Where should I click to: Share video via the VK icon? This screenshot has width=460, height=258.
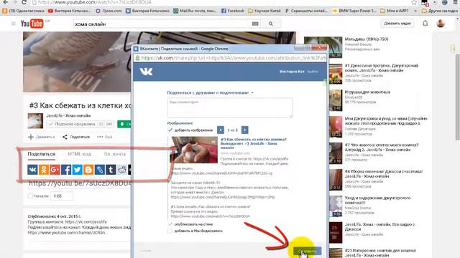tap(32, 169)
